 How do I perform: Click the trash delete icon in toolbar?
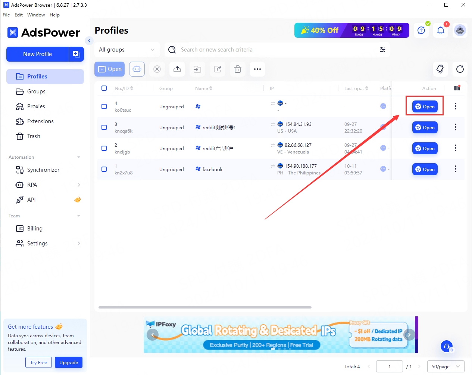click(x=238, y=69)
